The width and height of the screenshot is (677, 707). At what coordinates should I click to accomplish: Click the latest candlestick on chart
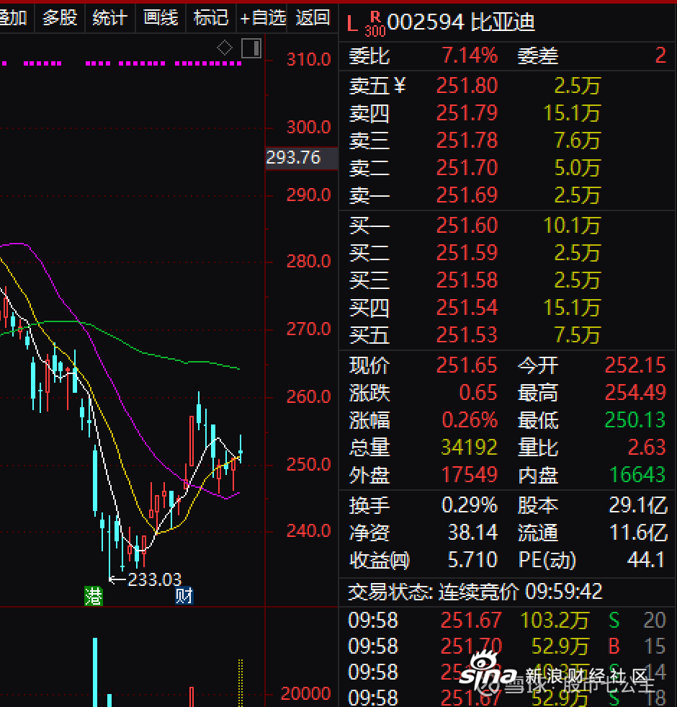point(241,449)
